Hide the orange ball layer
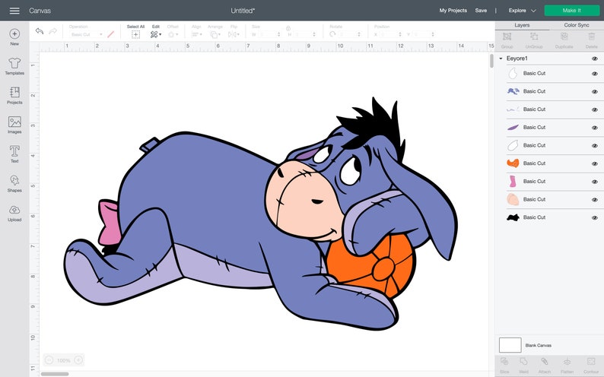The image size is (604, 377). coord(595,163)
